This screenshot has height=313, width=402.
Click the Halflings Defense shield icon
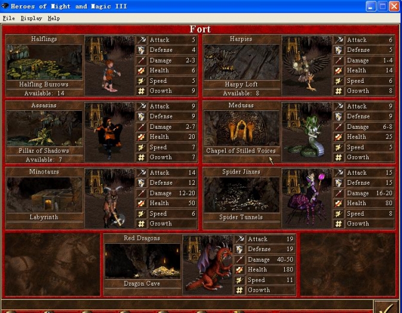[141, 50]
